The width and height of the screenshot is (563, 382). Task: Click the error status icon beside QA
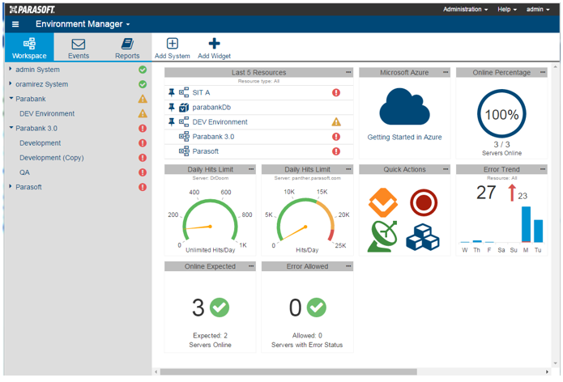pos(143,172)
